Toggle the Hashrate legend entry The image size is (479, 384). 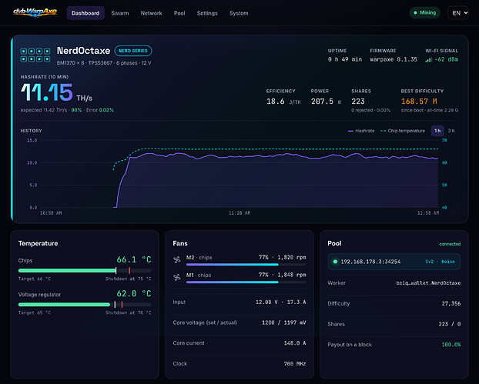tap(361, 131)
